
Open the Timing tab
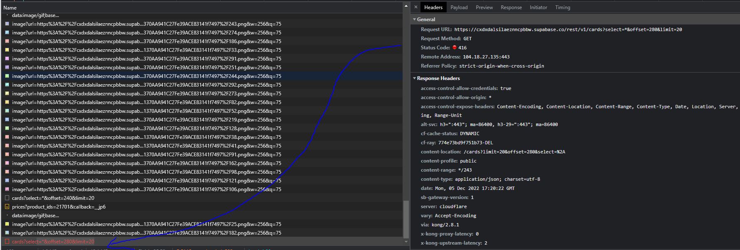click(563, 7)
